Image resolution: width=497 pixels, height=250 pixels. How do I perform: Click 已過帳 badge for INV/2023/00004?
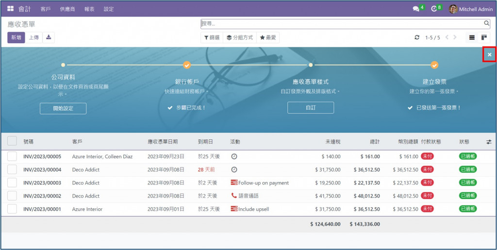pyautogui.click(x=468, y=169)
